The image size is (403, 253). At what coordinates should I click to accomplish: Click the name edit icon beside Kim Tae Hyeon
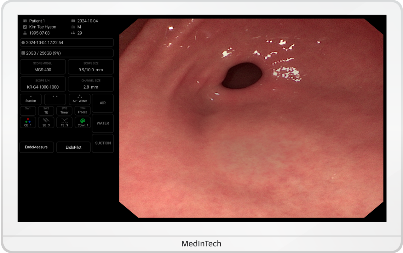[x=25, y=27]
